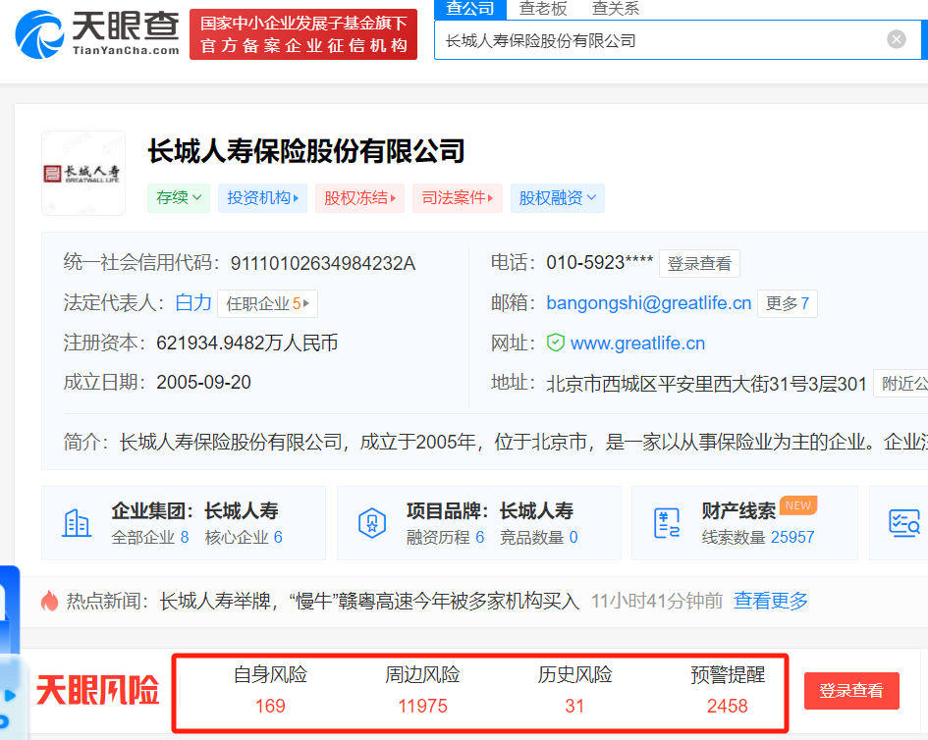This screenshot has height=740, width=928.
Task: Switch to the 查关系 tab
Action: [x=616, y=9]
